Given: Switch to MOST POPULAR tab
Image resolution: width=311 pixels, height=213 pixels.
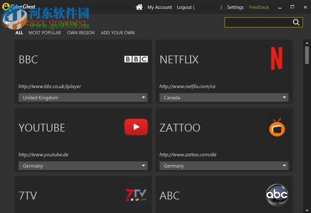Looking at the screenshot, I should pos(44,33).
